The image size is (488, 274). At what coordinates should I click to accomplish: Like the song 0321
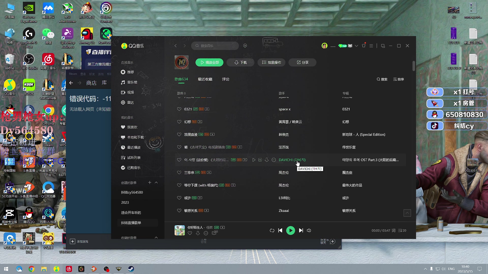tap(179, 109)
